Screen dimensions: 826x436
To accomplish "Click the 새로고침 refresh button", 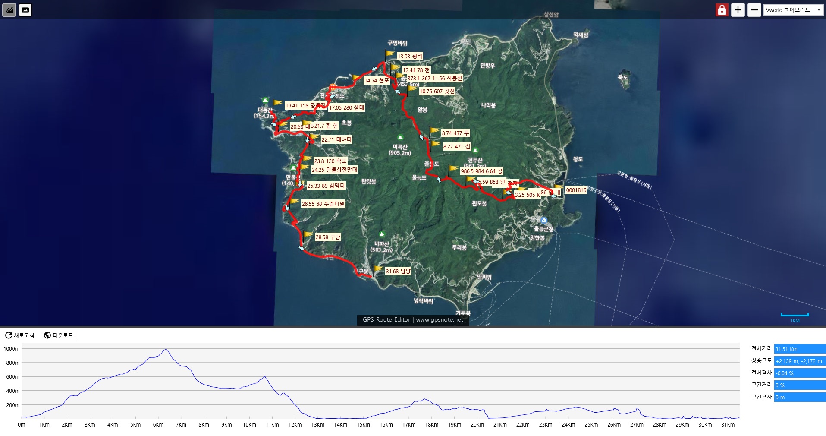I will tap(20, 335).
